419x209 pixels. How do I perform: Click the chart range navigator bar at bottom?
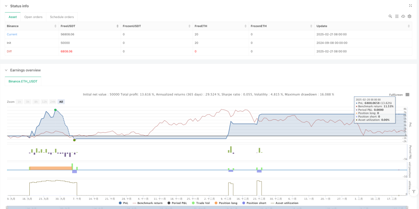(209, 207)
